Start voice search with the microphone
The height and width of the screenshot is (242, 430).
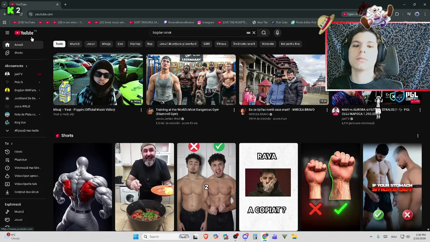pos(277,33)
